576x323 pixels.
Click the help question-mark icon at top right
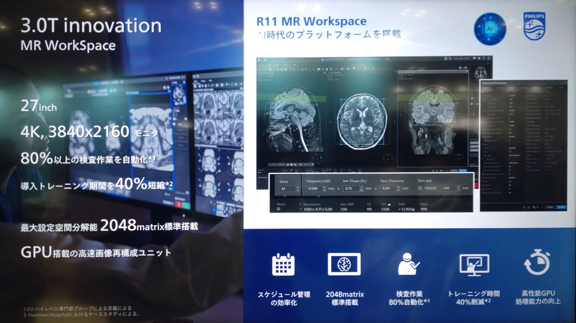click(484, 58)
